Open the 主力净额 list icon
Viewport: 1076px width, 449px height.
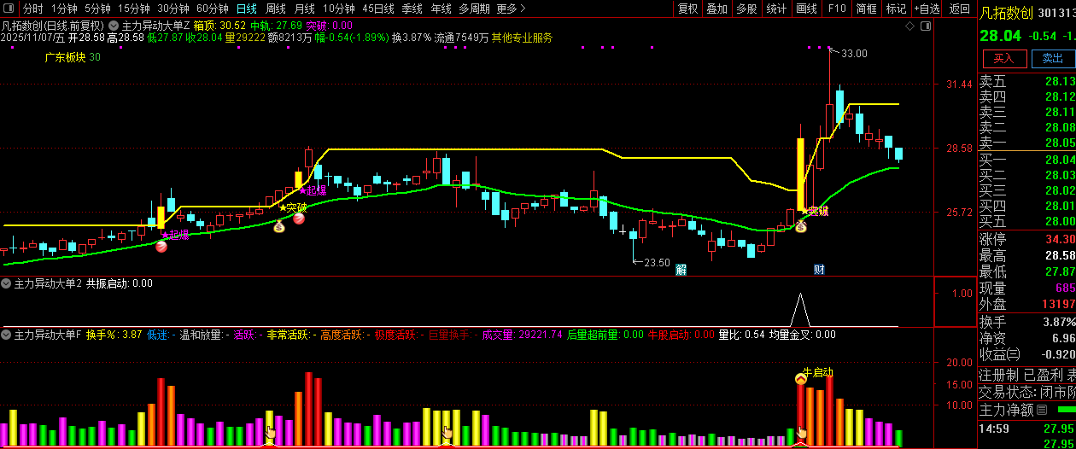(x=1041, y=410)
